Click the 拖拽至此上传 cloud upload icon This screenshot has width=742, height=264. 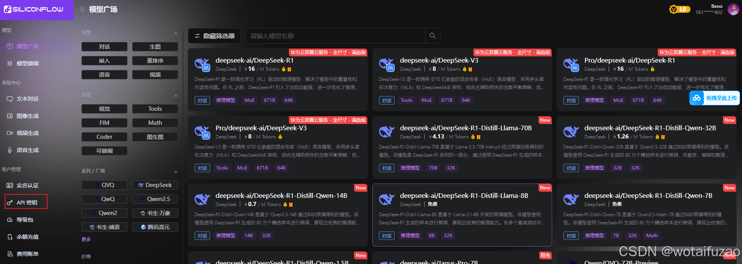tap(696, 98)
